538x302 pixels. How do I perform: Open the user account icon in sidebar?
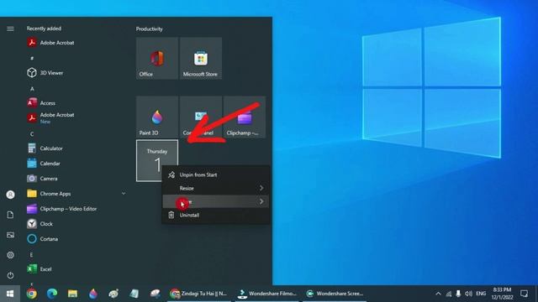(10, 195)
